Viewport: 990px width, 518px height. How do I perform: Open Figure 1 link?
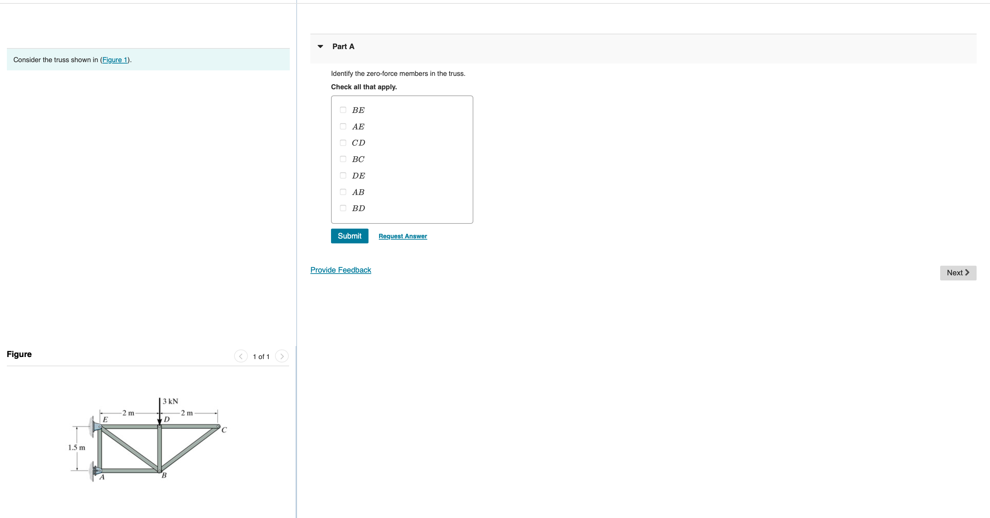coord(115,60)
